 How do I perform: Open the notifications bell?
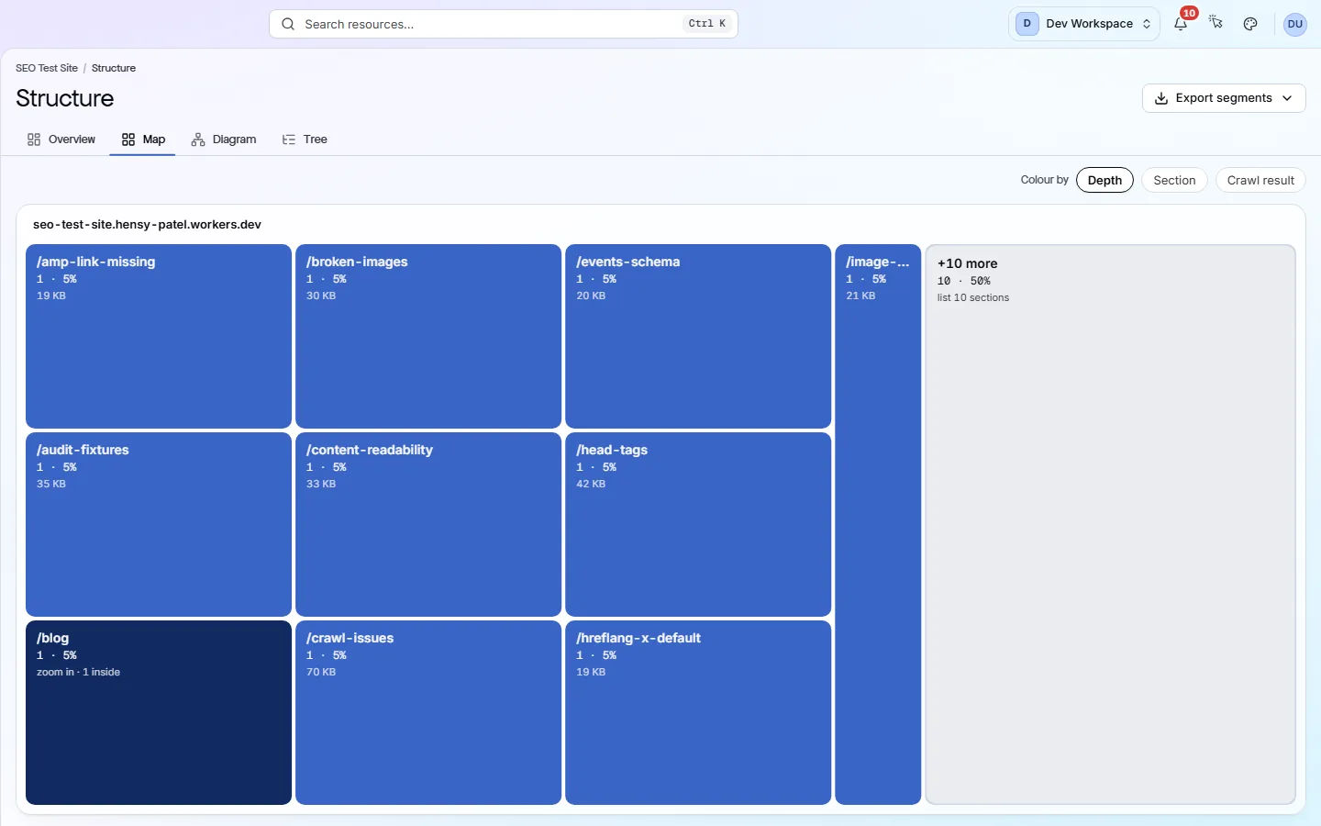point(1181,24)
